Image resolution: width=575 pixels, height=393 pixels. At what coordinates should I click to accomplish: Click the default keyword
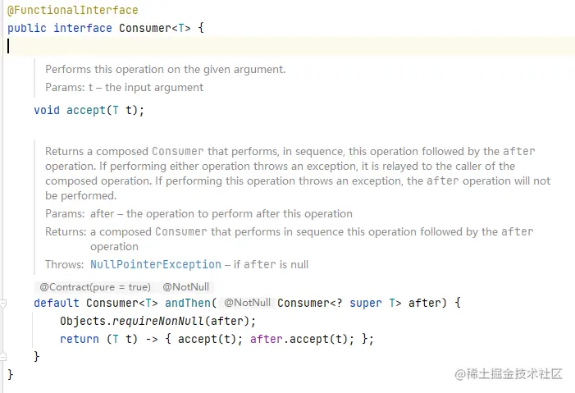(x=57, y=303)
